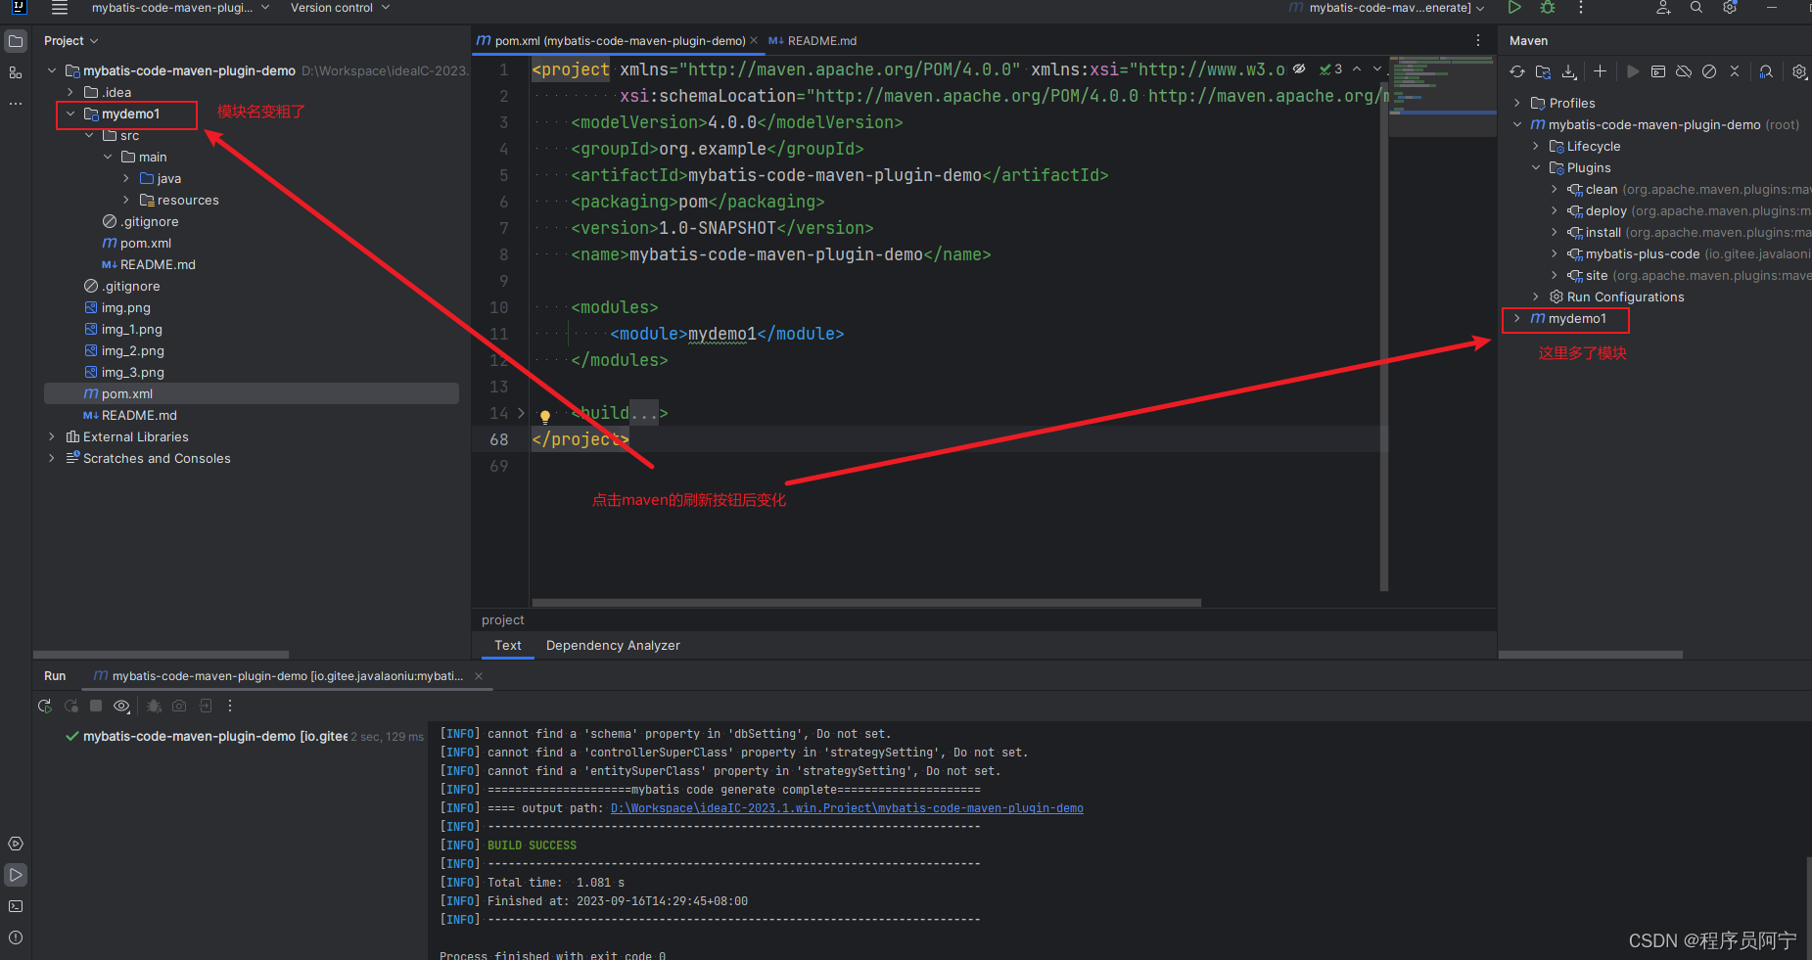Image resolution: width=1812 pixels, height=960 pixels.
Task: Run the selected configuration with green play
Action: [x=1514, y=8]
